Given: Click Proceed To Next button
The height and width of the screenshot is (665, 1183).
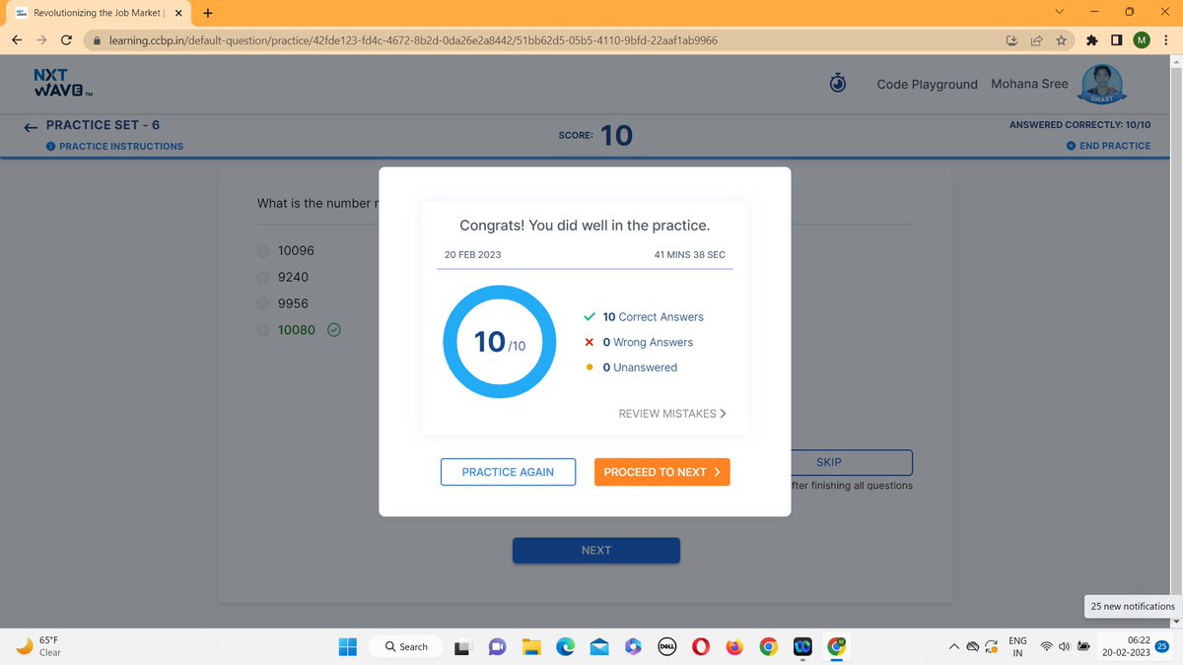Looking at the screenshot, I should [661, 472].
